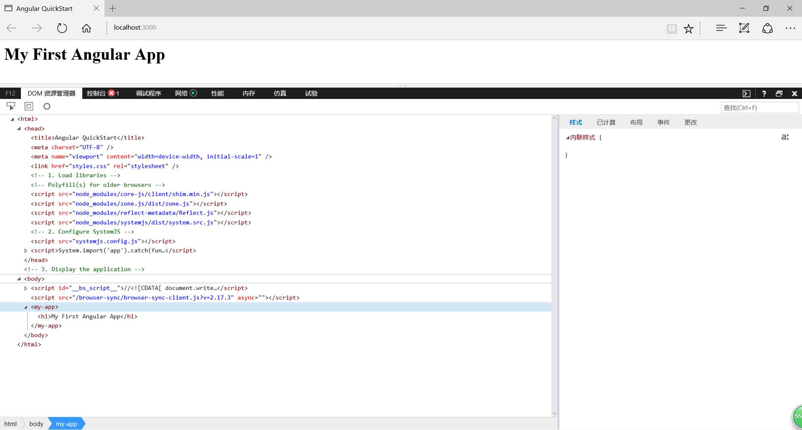Open the 调试程序 tab
802x430 pixels.
point(148,94)
